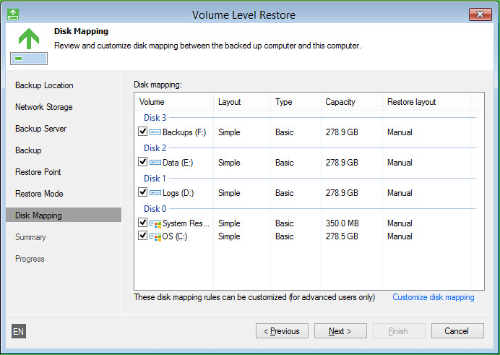Viewport: 500px width, 355px height.
Task: Click the green restore arrow header icon
Action: coord(28,39)
